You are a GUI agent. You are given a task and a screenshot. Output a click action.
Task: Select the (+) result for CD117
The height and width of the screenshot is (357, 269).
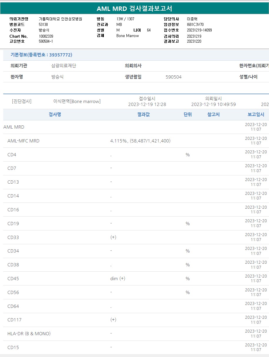tap(113, 320)
